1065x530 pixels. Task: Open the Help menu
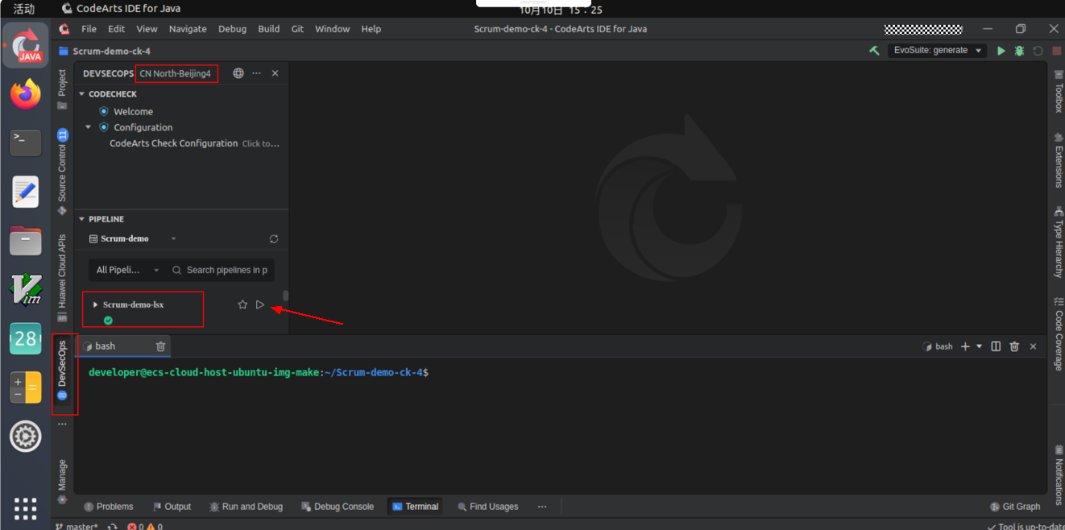[371, 29]
